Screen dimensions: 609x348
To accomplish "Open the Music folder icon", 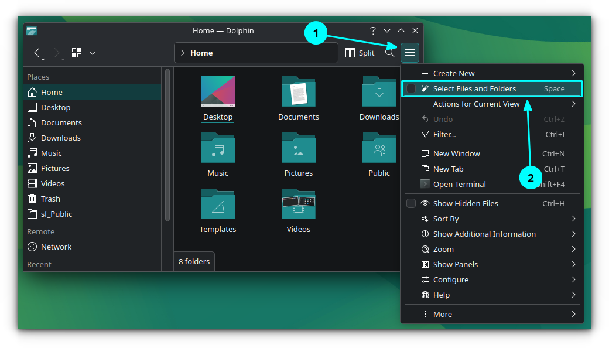I will point(218,148).
